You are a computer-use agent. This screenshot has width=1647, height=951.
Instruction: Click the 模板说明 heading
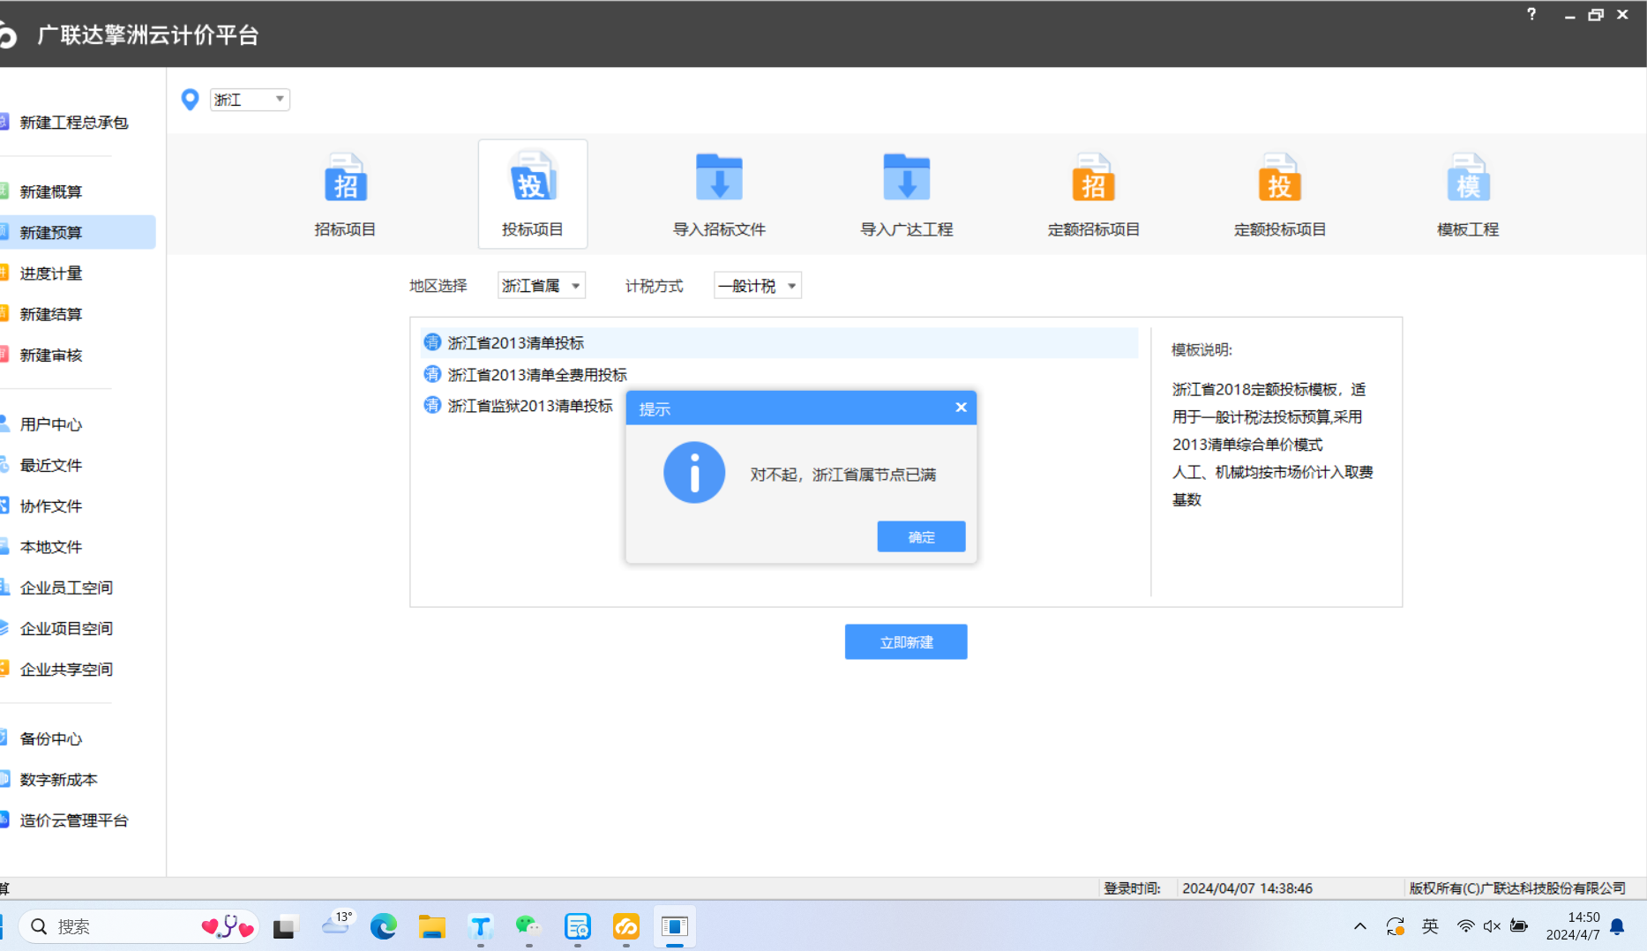pos(1202,350)
